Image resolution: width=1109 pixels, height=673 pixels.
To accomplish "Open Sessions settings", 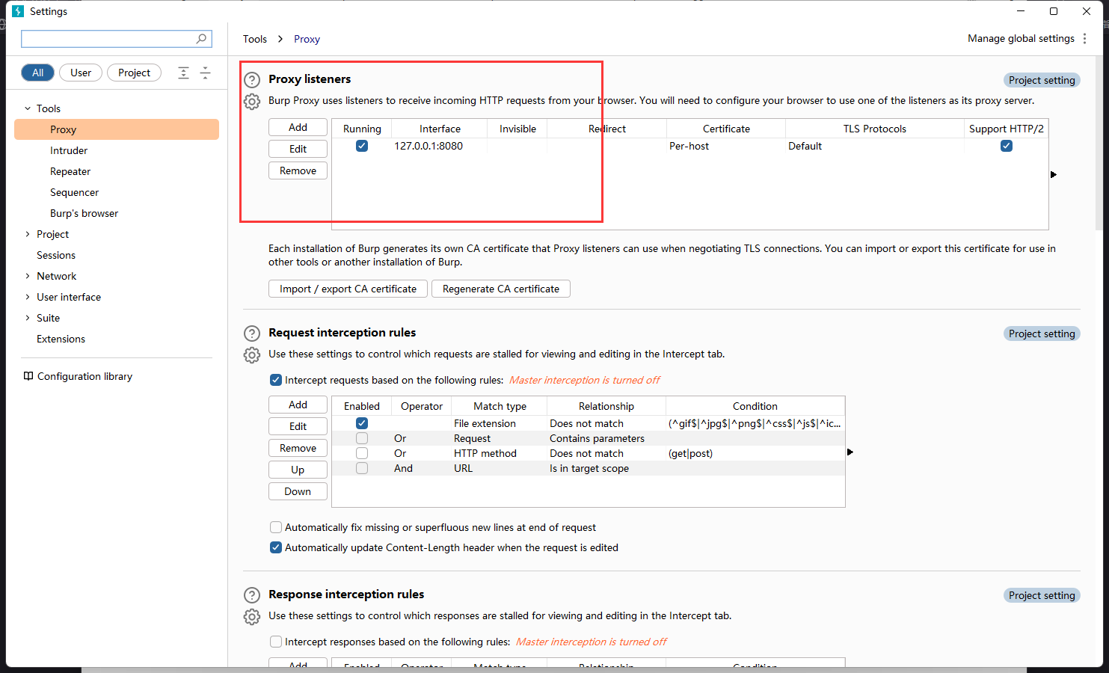I will 56,255.
